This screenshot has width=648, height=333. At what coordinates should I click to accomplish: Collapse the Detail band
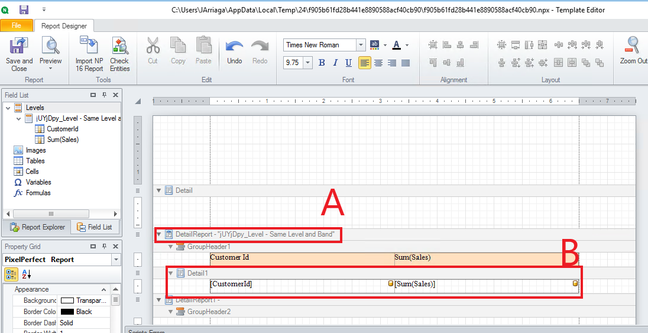point(158,190)
